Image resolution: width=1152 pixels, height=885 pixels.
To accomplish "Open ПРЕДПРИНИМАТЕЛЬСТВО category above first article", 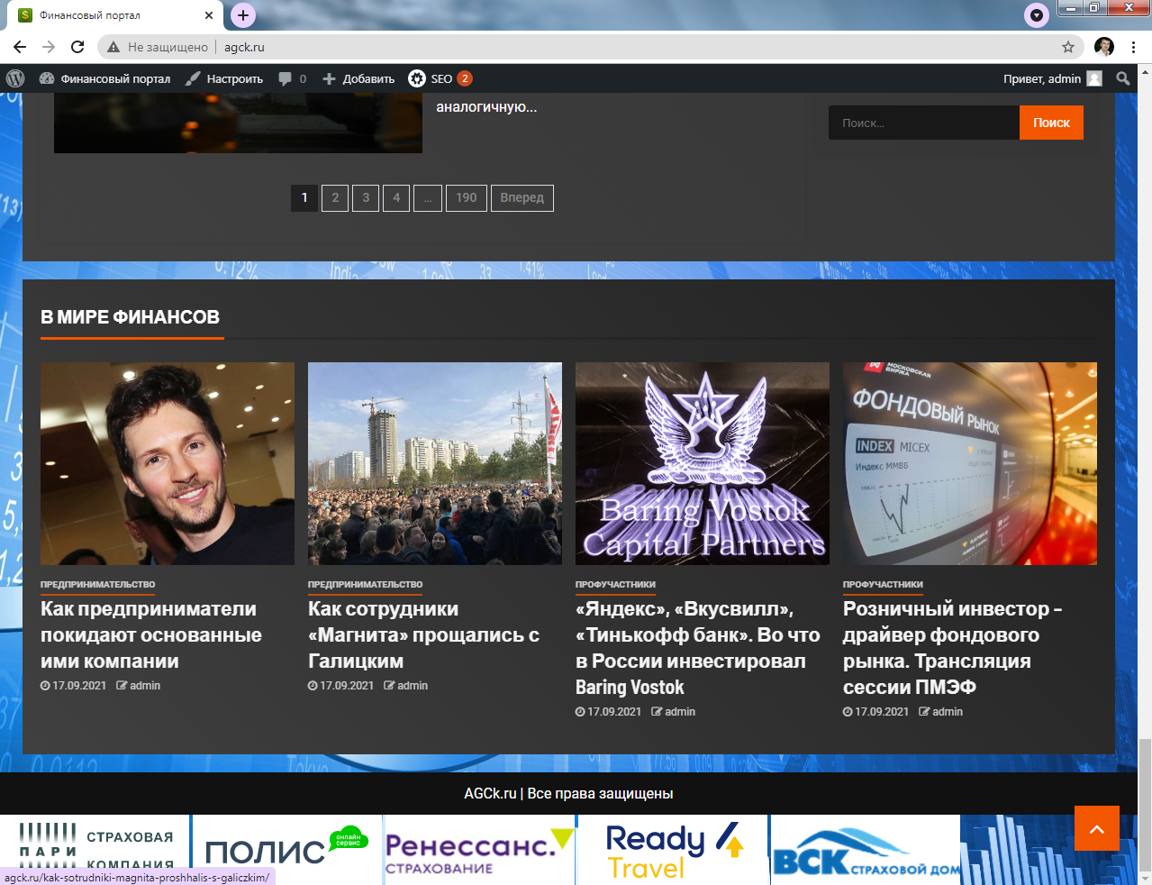I will click(97, 584).
